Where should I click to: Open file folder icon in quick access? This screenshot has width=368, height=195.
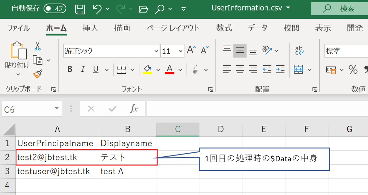coord(143,9)
